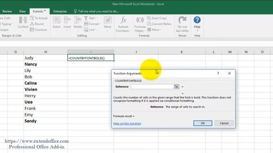Screen dimensions: 273x153
Task: Click Re-run last utility icon
Action: coord(182,20)
